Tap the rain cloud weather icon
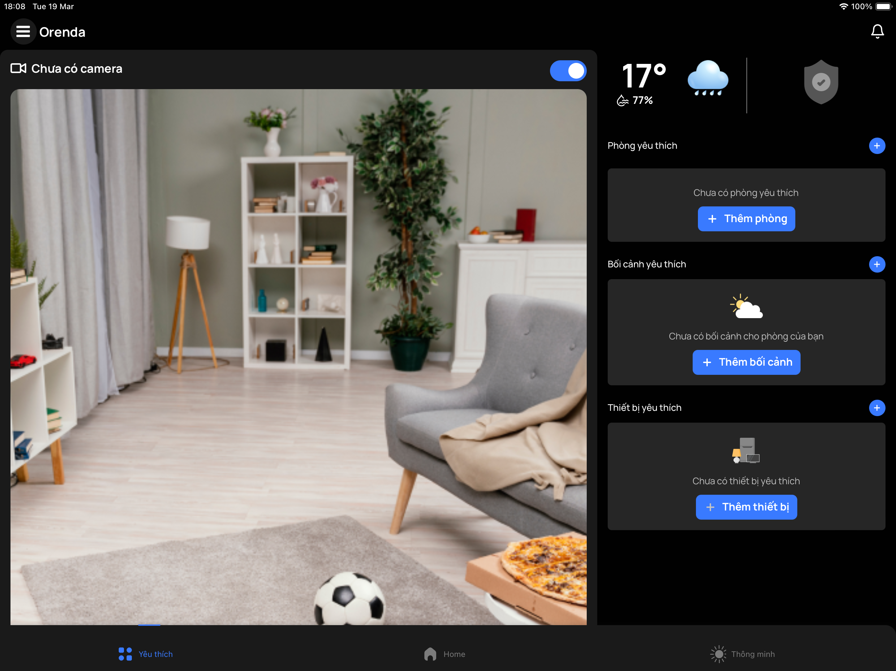The image size is (896, 671). (708, 78)
